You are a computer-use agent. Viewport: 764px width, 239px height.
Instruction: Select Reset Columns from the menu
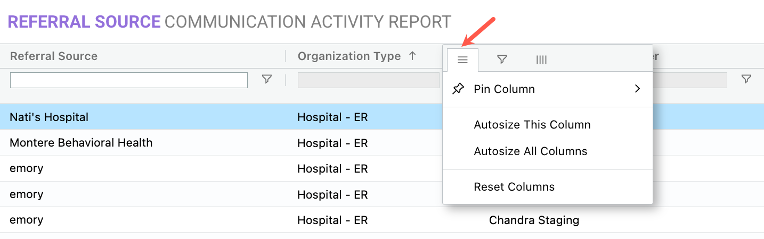coord(514,187)
